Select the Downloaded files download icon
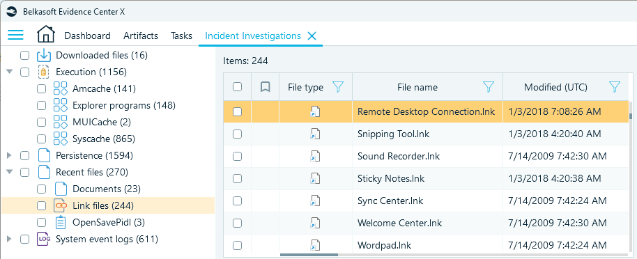637x259 pixels. click(44, 55)
